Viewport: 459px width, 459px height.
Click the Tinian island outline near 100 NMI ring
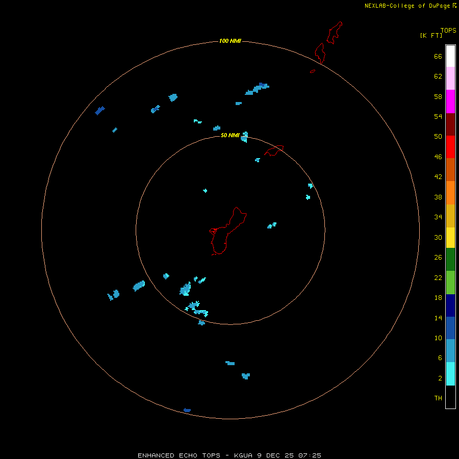(x=320, y=53)
